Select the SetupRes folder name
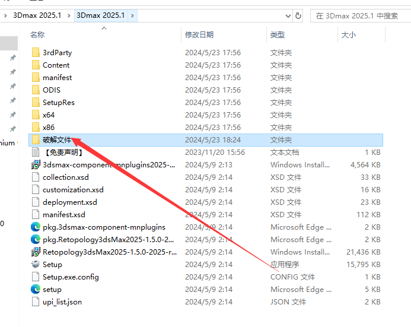Image resolution: width=411 pixels, height=327 pixels. tap(59, 103)
